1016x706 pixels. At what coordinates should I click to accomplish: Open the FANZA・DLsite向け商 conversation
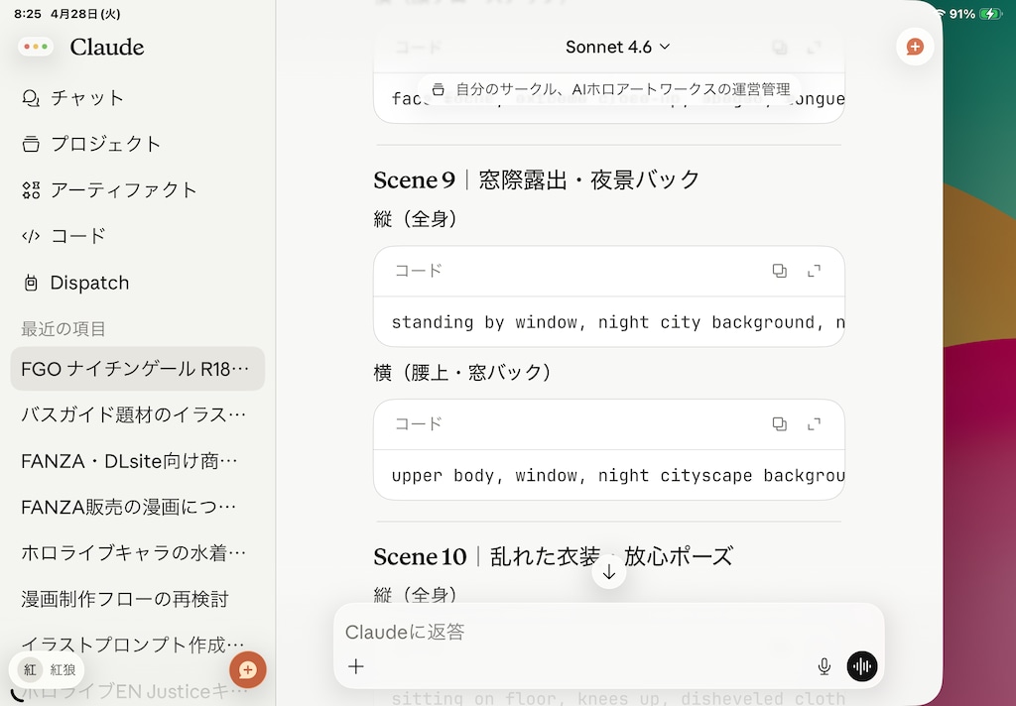(137, 461)
